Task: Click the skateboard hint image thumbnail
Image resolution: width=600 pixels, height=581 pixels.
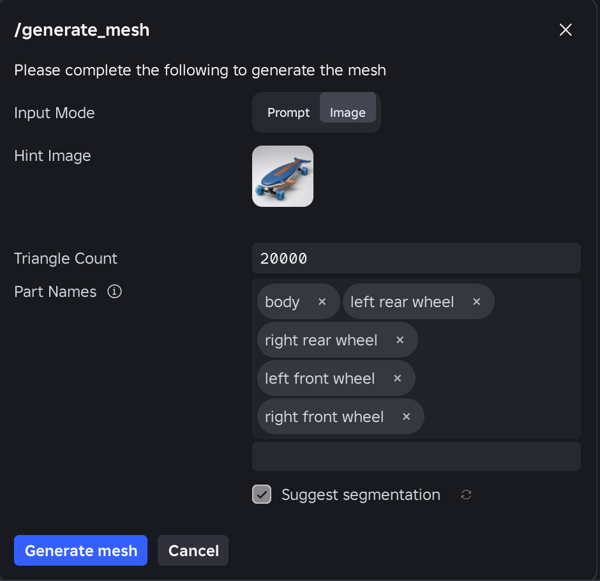Action: pyautogui.click(x=283, y=176)
